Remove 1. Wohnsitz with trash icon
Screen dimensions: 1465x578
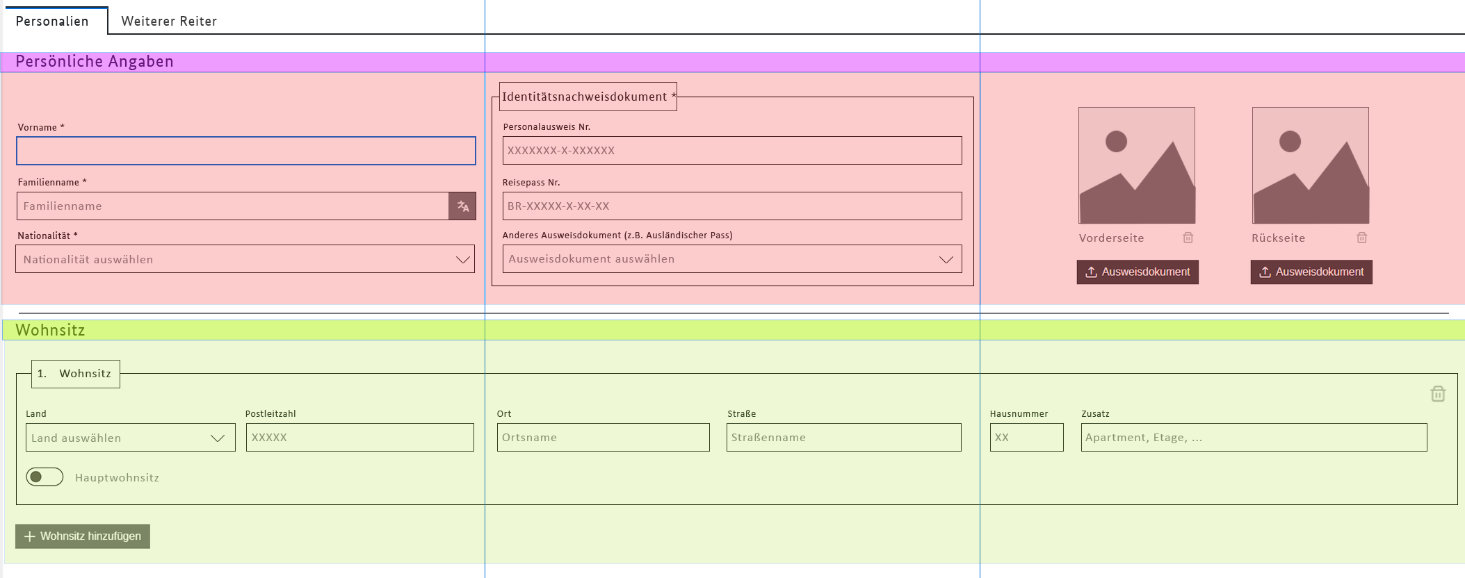(1438, 394)
